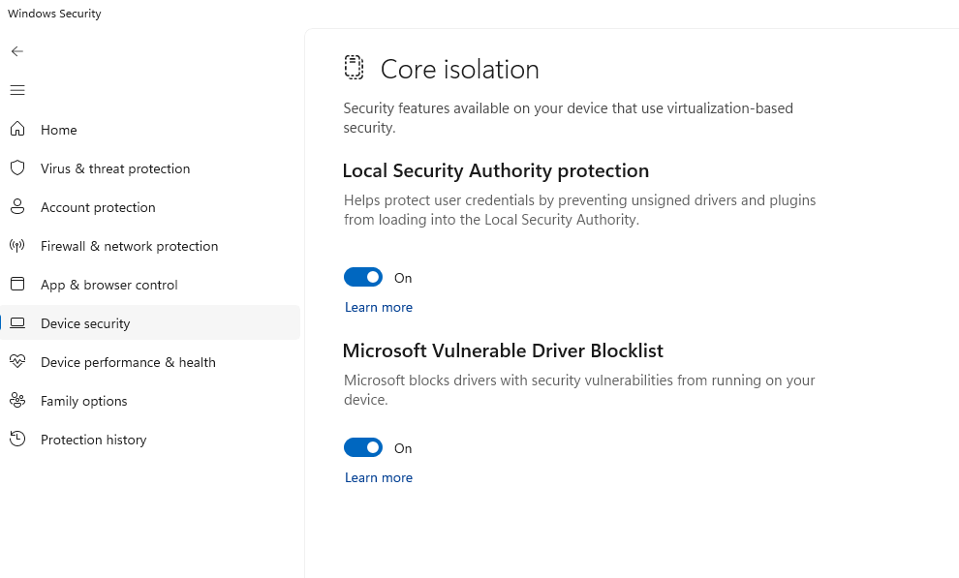Image resolution: width=959 pixels, height=578 pixels.
Task: Open Learn more under Local Security Authority
Action: point(379,307)
